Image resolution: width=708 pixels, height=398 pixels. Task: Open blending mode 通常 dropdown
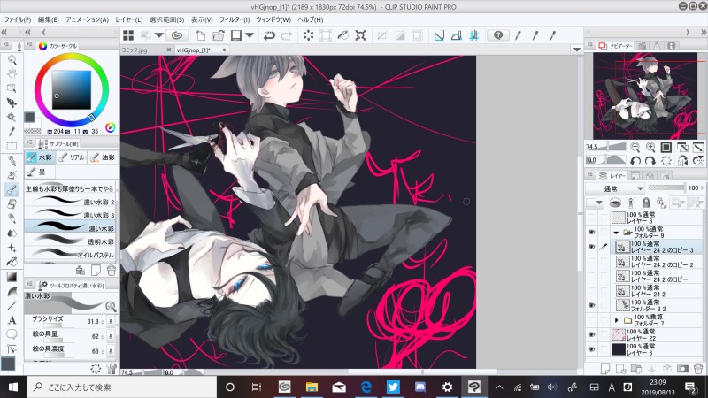click(615, 188)
